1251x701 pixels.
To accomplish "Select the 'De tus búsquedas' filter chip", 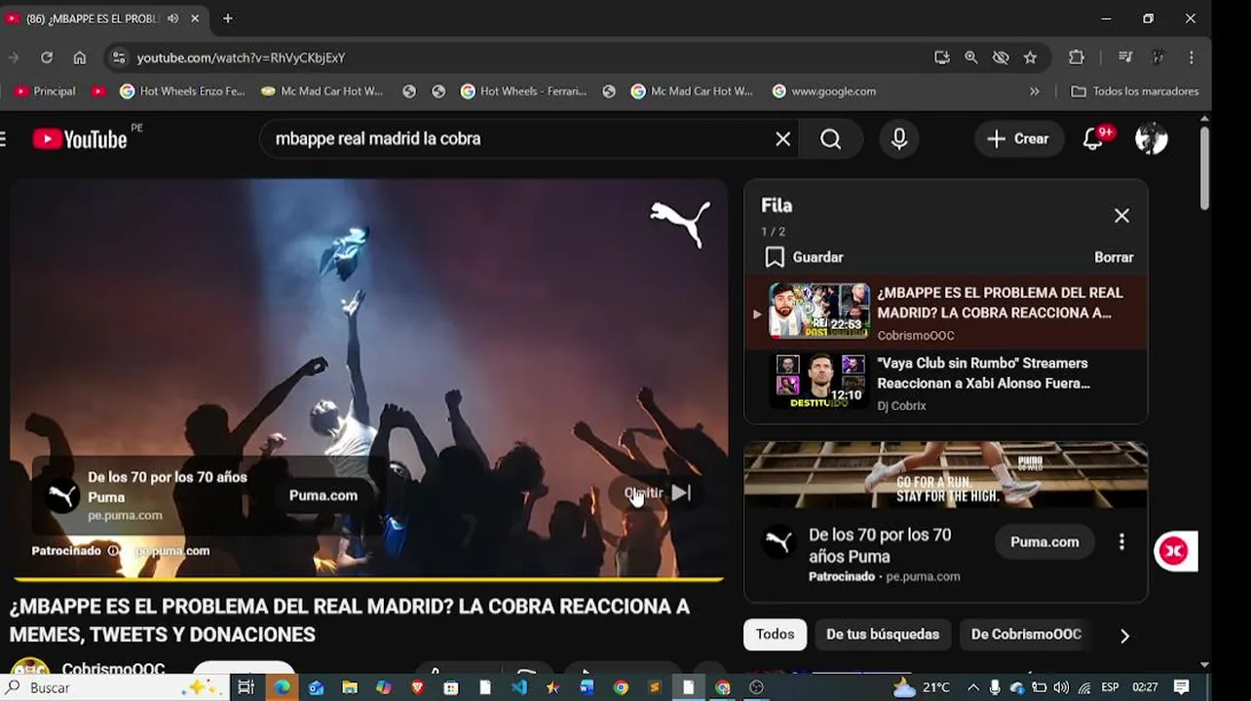I will [x=883, y=634].
